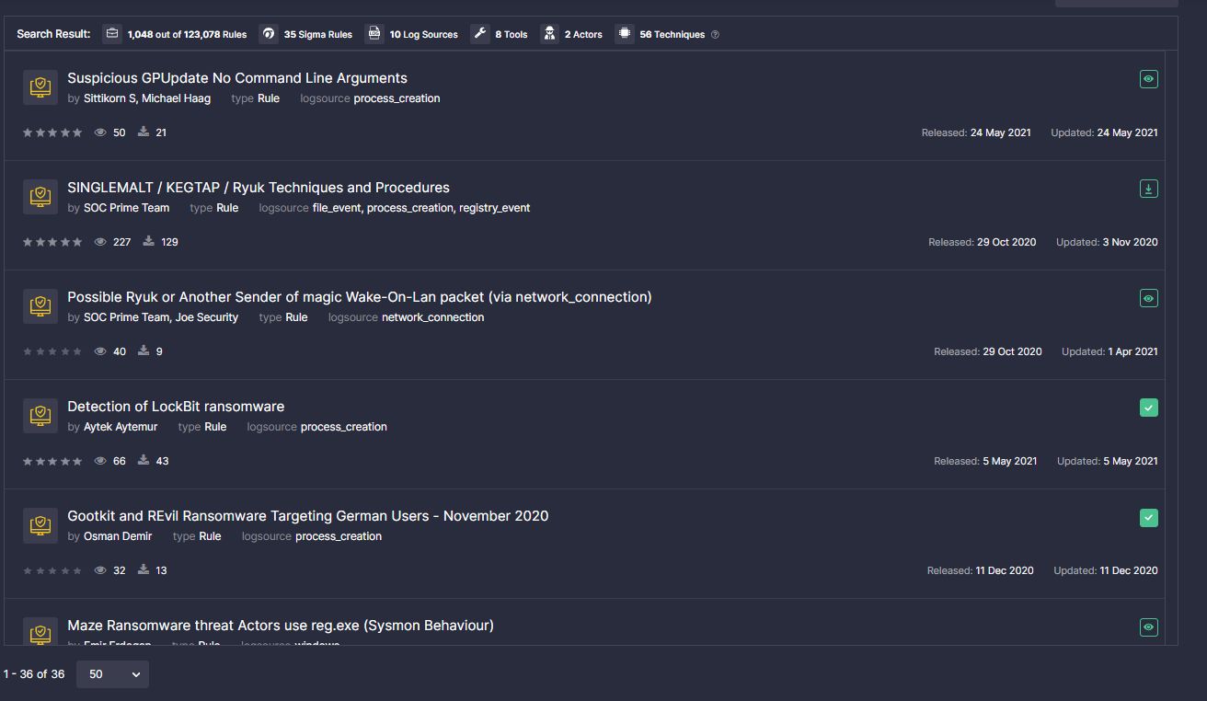
Task: Open SINGLEMALT / KEGTAP / Ryuk Techniques rule
Action: 258,188
